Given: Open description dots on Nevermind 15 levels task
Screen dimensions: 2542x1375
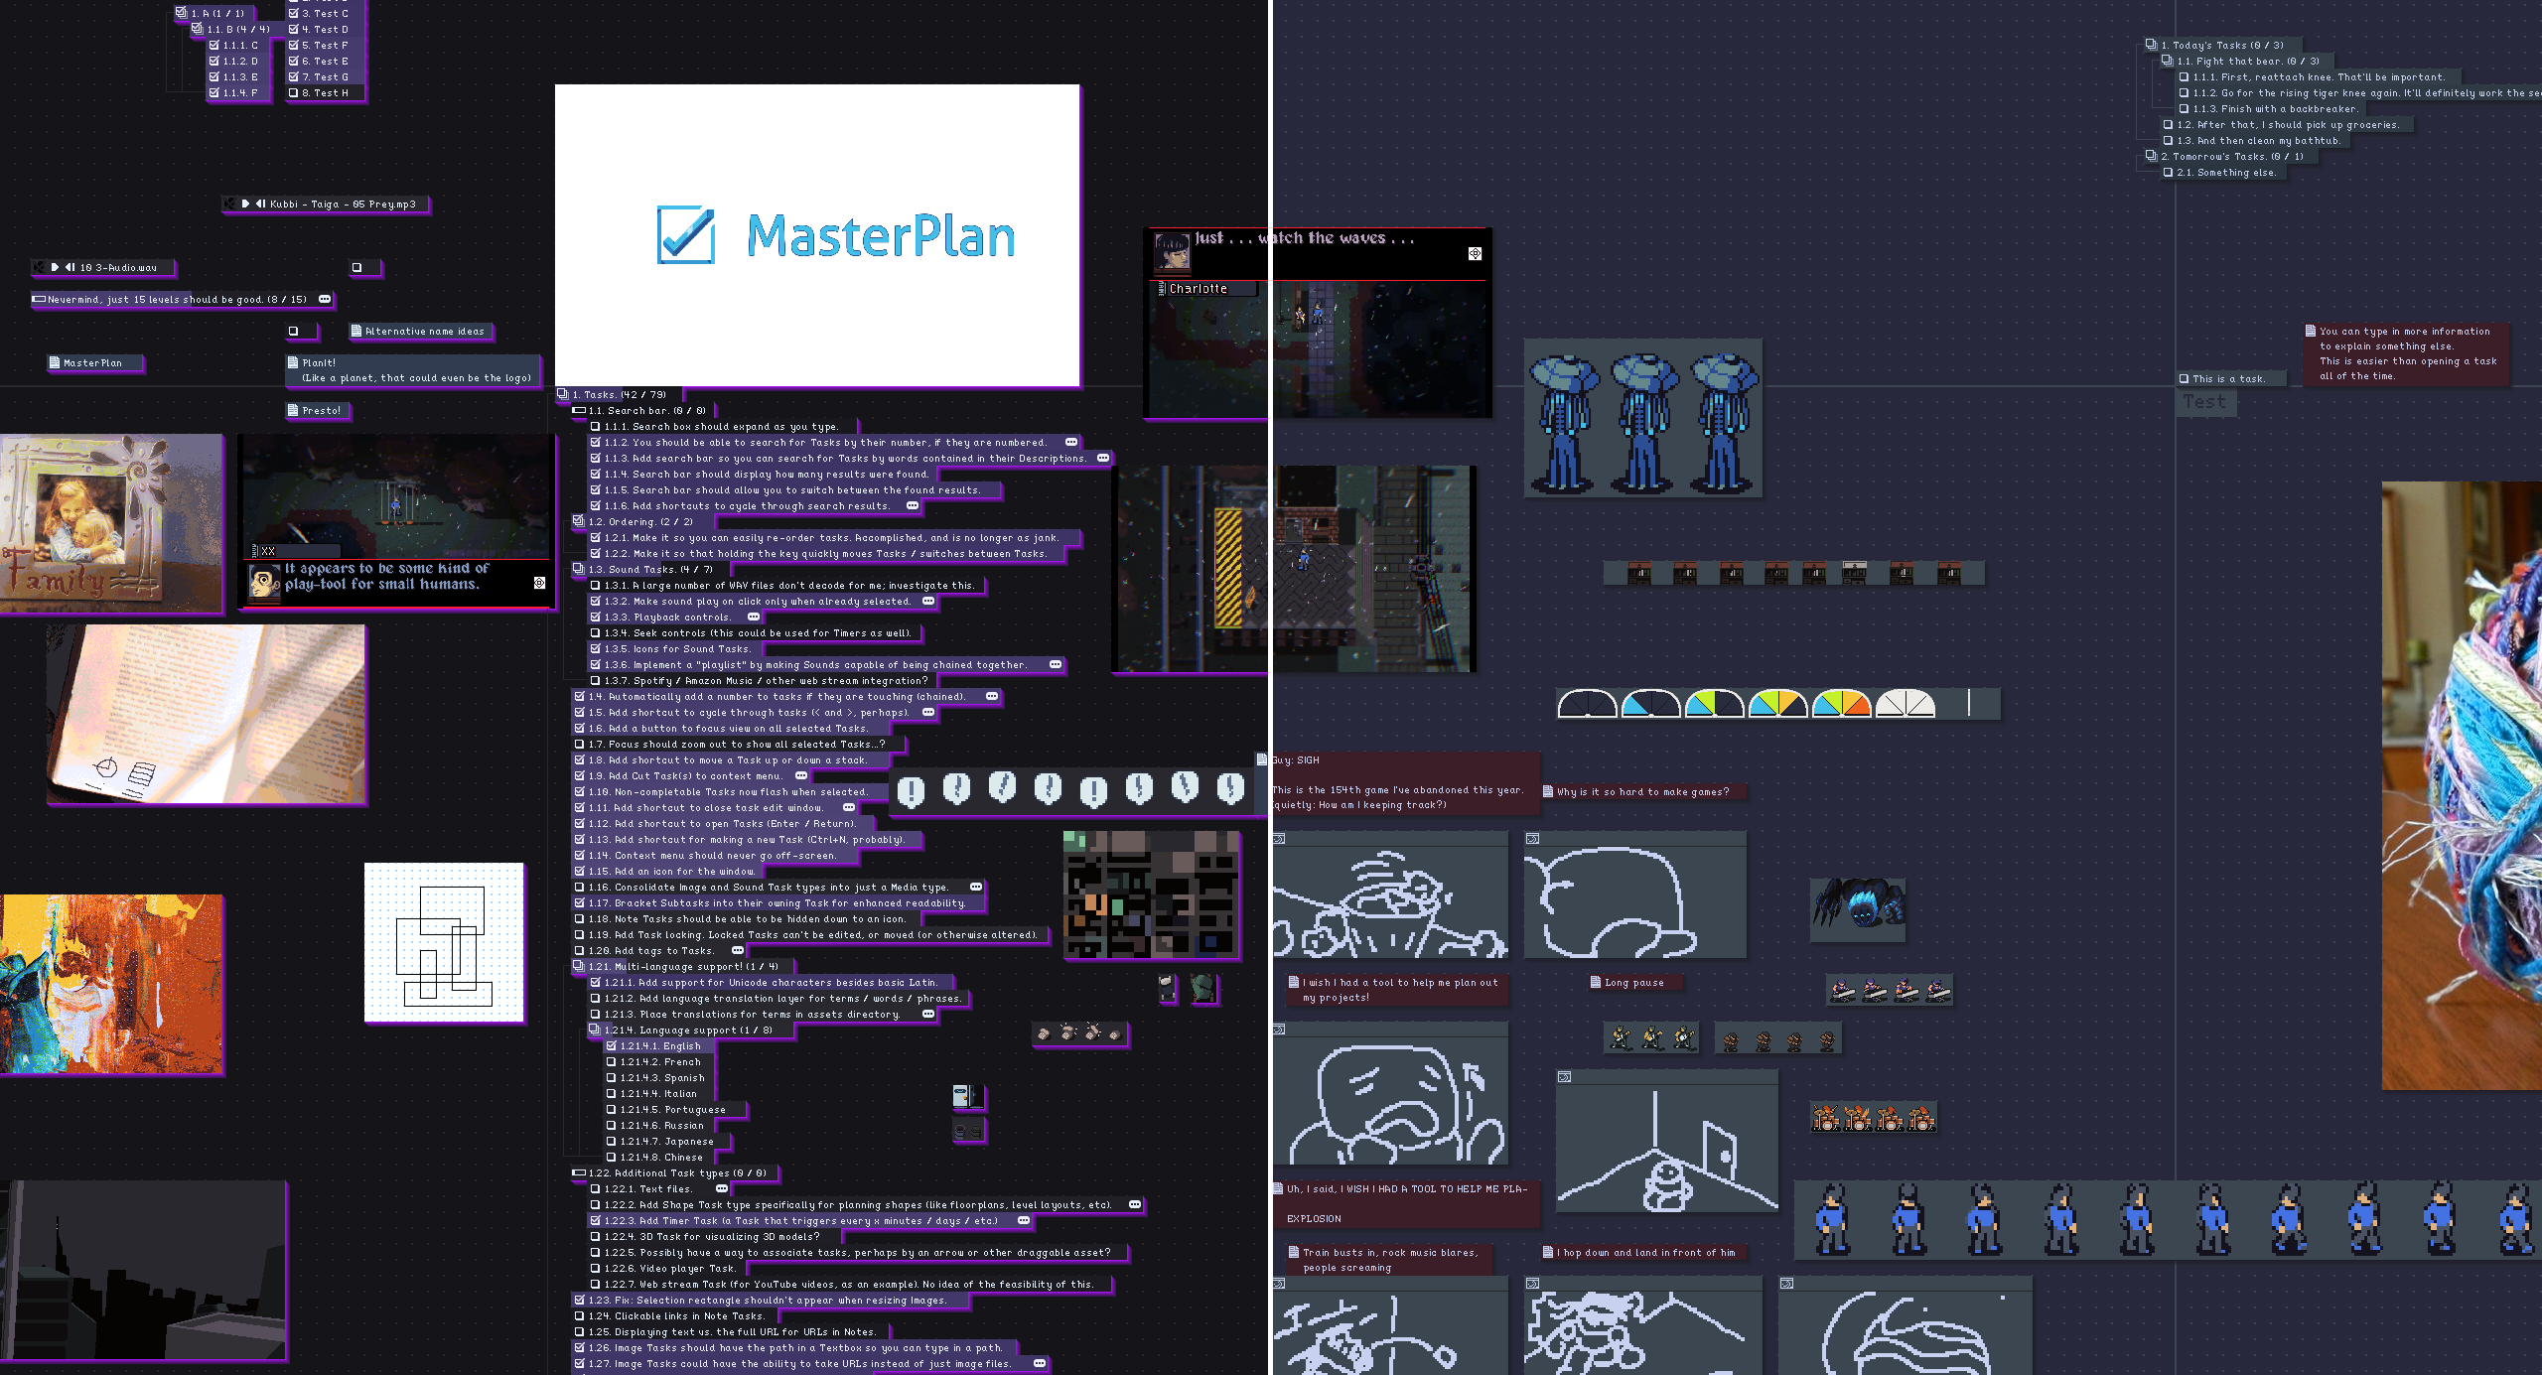Looking at the screenshot, I should 325,299.
